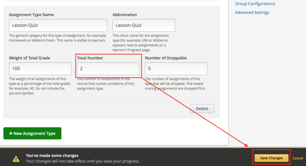
Task: Click the Assignment Type Name field
Action: (x=58, y=25)
